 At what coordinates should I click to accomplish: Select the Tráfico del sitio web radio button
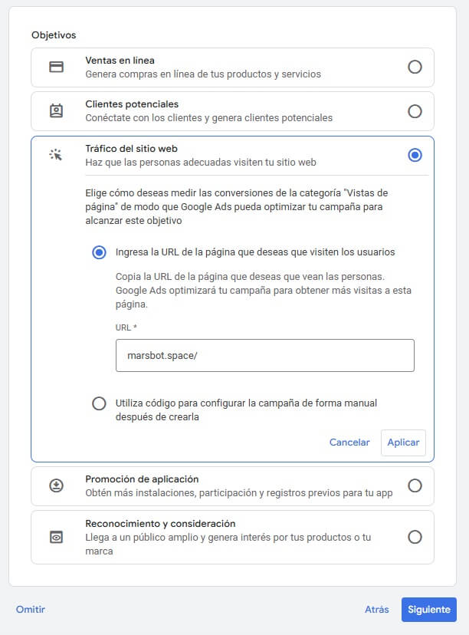[415, 155]
